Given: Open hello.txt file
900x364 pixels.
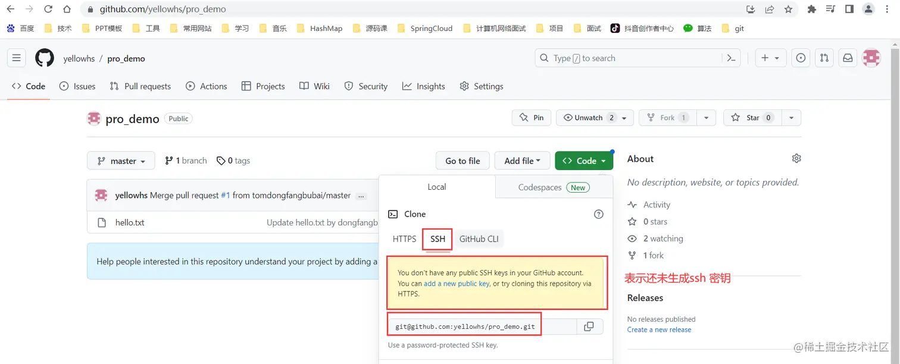Looking at the screenshot, I should (130, 222).
